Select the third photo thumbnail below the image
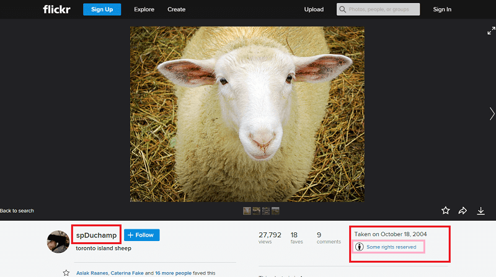Viewport: 496px width, 277px height. pyautogui.click(x=266, y=211)
